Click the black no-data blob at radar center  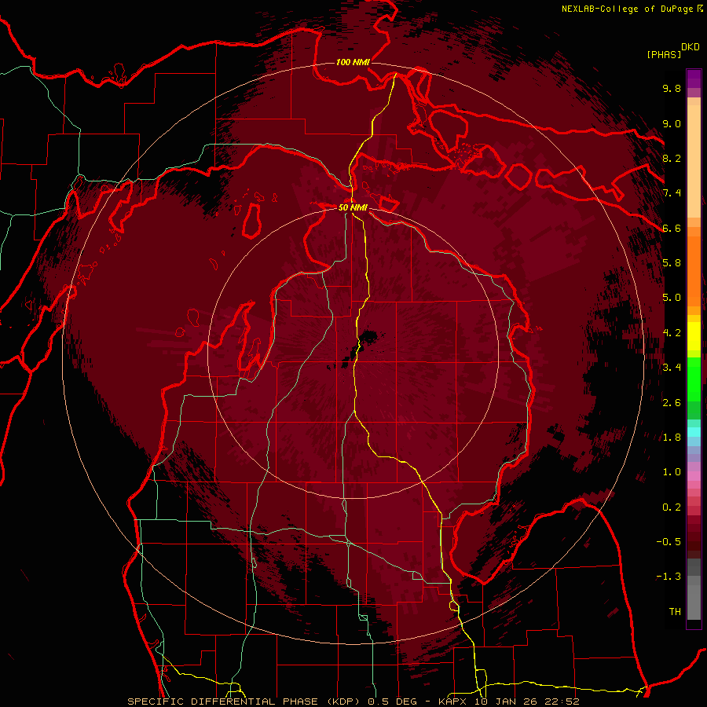click(x=371, y=336)
